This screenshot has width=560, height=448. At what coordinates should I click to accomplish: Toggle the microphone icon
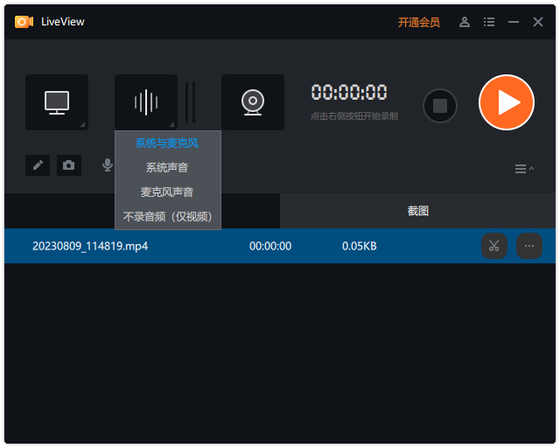click(108, 164)
